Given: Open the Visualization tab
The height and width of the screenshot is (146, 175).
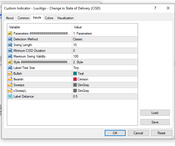Looking at the screenshot, I should (65, 18).
